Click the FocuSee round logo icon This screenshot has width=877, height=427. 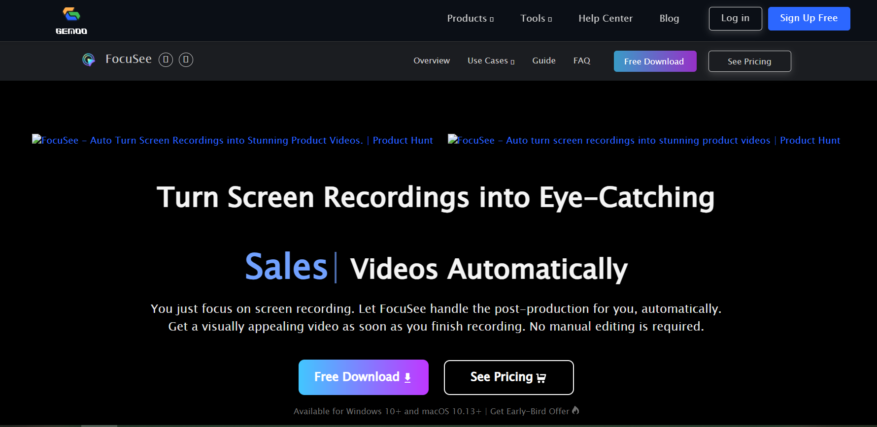click(89, 60)
